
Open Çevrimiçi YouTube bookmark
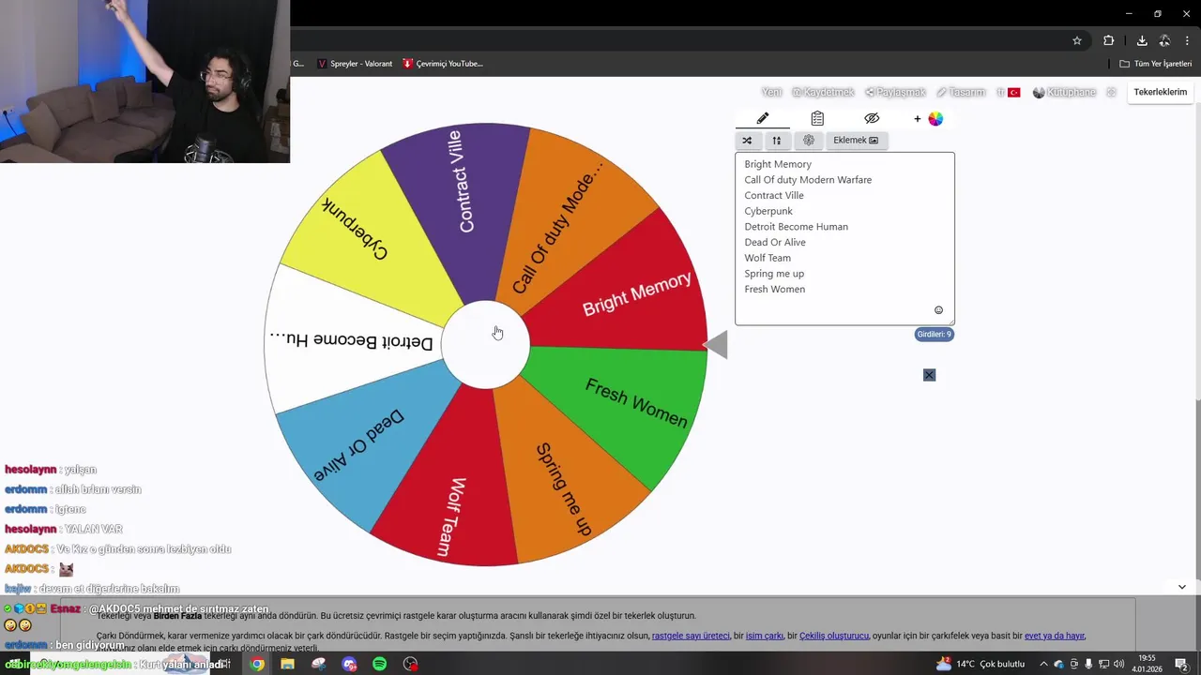pyautogui.click(x=442, y=64)
